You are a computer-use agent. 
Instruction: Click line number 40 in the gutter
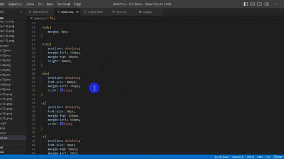click(34, 136)
